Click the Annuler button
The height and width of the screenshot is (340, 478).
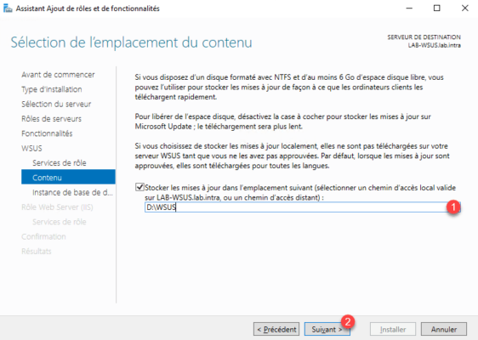[443, 329]
